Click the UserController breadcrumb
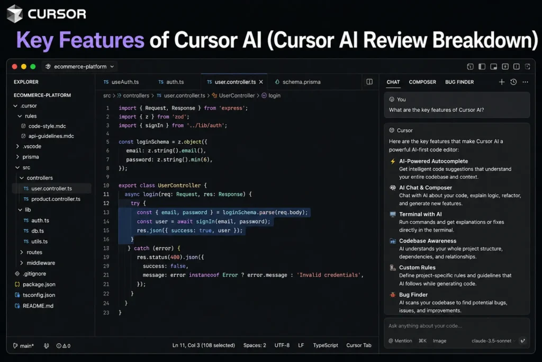 coord(237,95)
